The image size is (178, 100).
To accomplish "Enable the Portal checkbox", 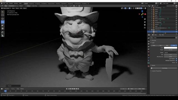I will coord(176,62).
